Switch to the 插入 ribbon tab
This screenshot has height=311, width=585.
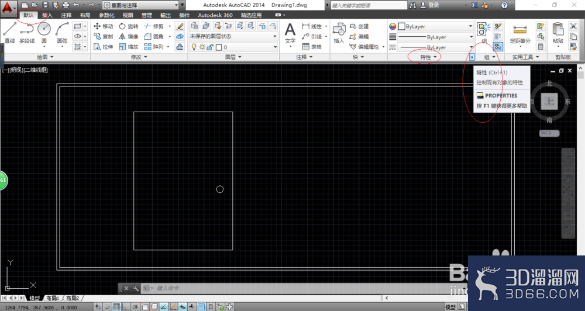click(x=47, y=15)
